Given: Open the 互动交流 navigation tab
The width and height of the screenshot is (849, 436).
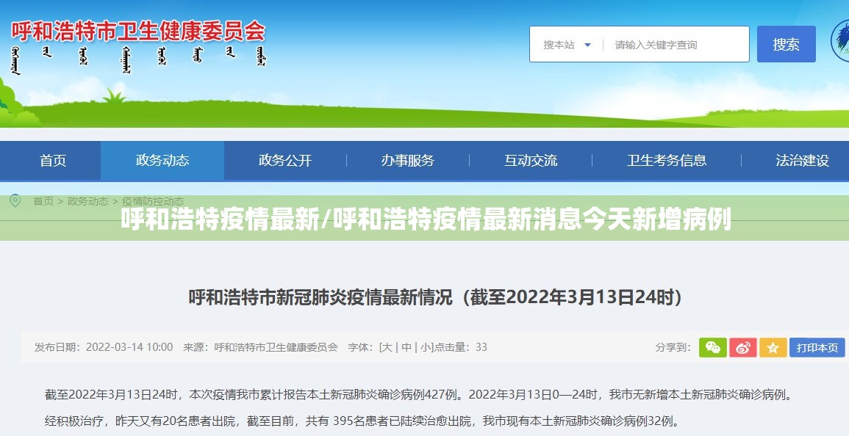Looking at the screenshot, I should click(x=531, y=160).
